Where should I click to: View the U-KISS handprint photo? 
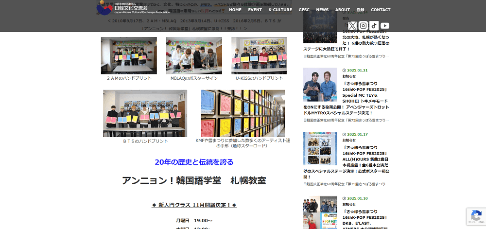pyautogui.click(x=259, y=55)
